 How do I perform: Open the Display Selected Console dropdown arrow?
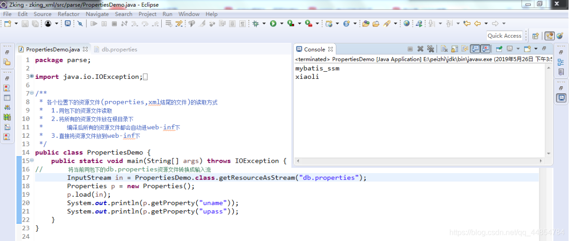(x=517, y=49)
